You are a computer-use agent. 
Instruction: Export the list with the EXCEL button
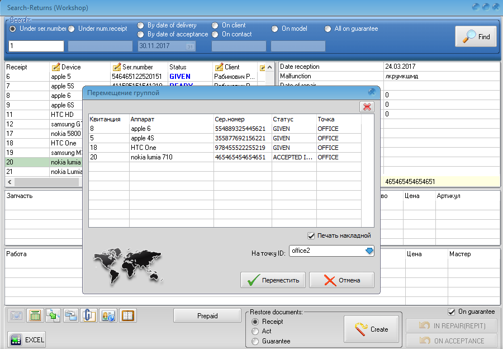pos(27,339)
